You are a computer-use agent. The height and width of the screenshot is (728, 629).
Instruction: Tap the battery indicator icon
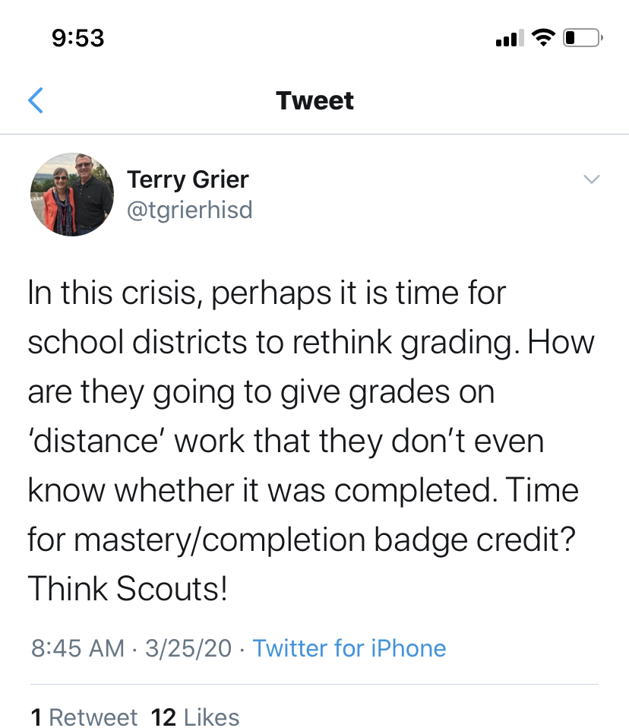582,37
